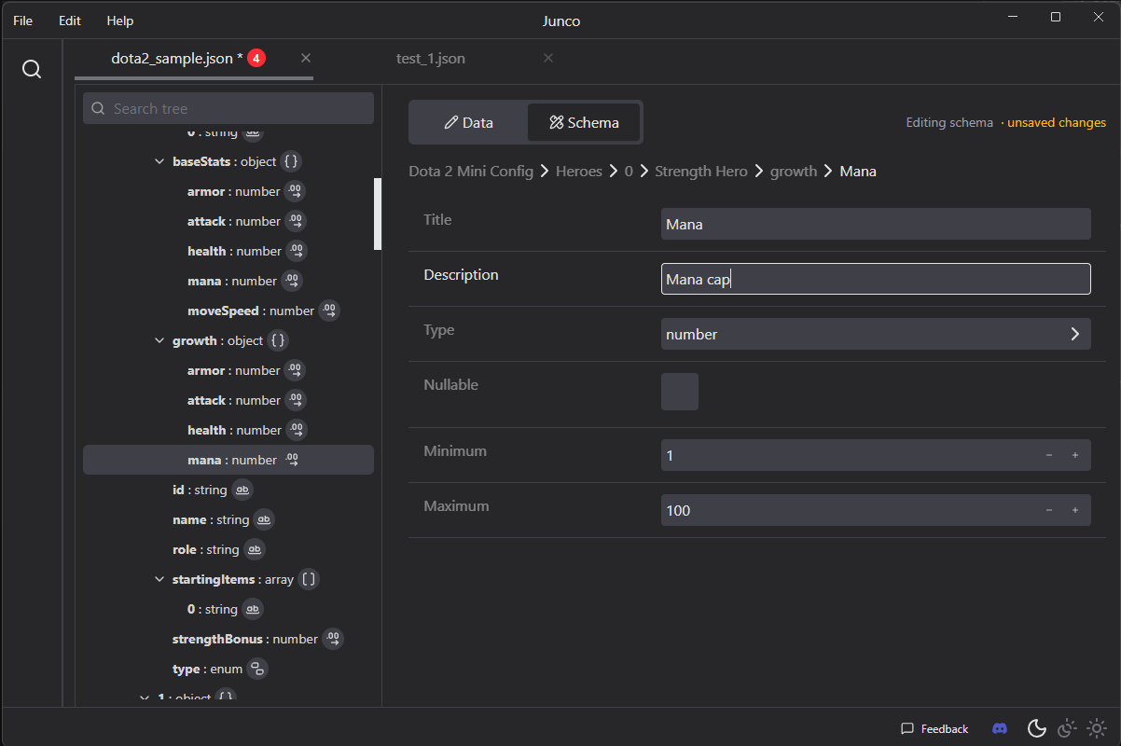Open the Help menu
Viewport: 1121px width, 746px height.
pos(120,21)
